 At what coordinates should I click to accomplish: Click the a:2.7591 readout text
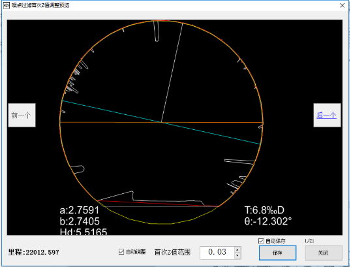[x=79, y=210]
